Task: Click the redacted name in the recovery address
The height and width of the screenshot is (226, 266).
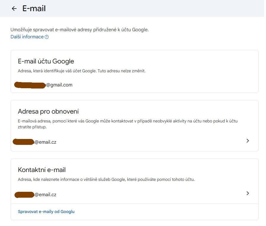Action: pyautogui.click(x=24, y=142)
